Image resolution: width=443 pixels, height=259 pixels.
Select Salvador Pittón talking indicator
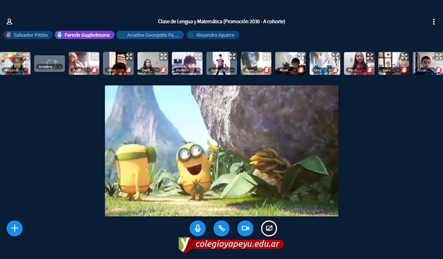pyautogui.click(x=27, y=35)
